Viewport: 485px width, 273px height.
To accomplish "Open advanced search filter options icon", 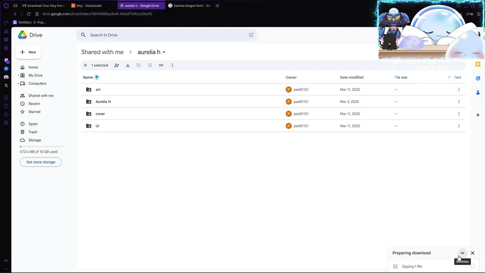I will (251, 35).
